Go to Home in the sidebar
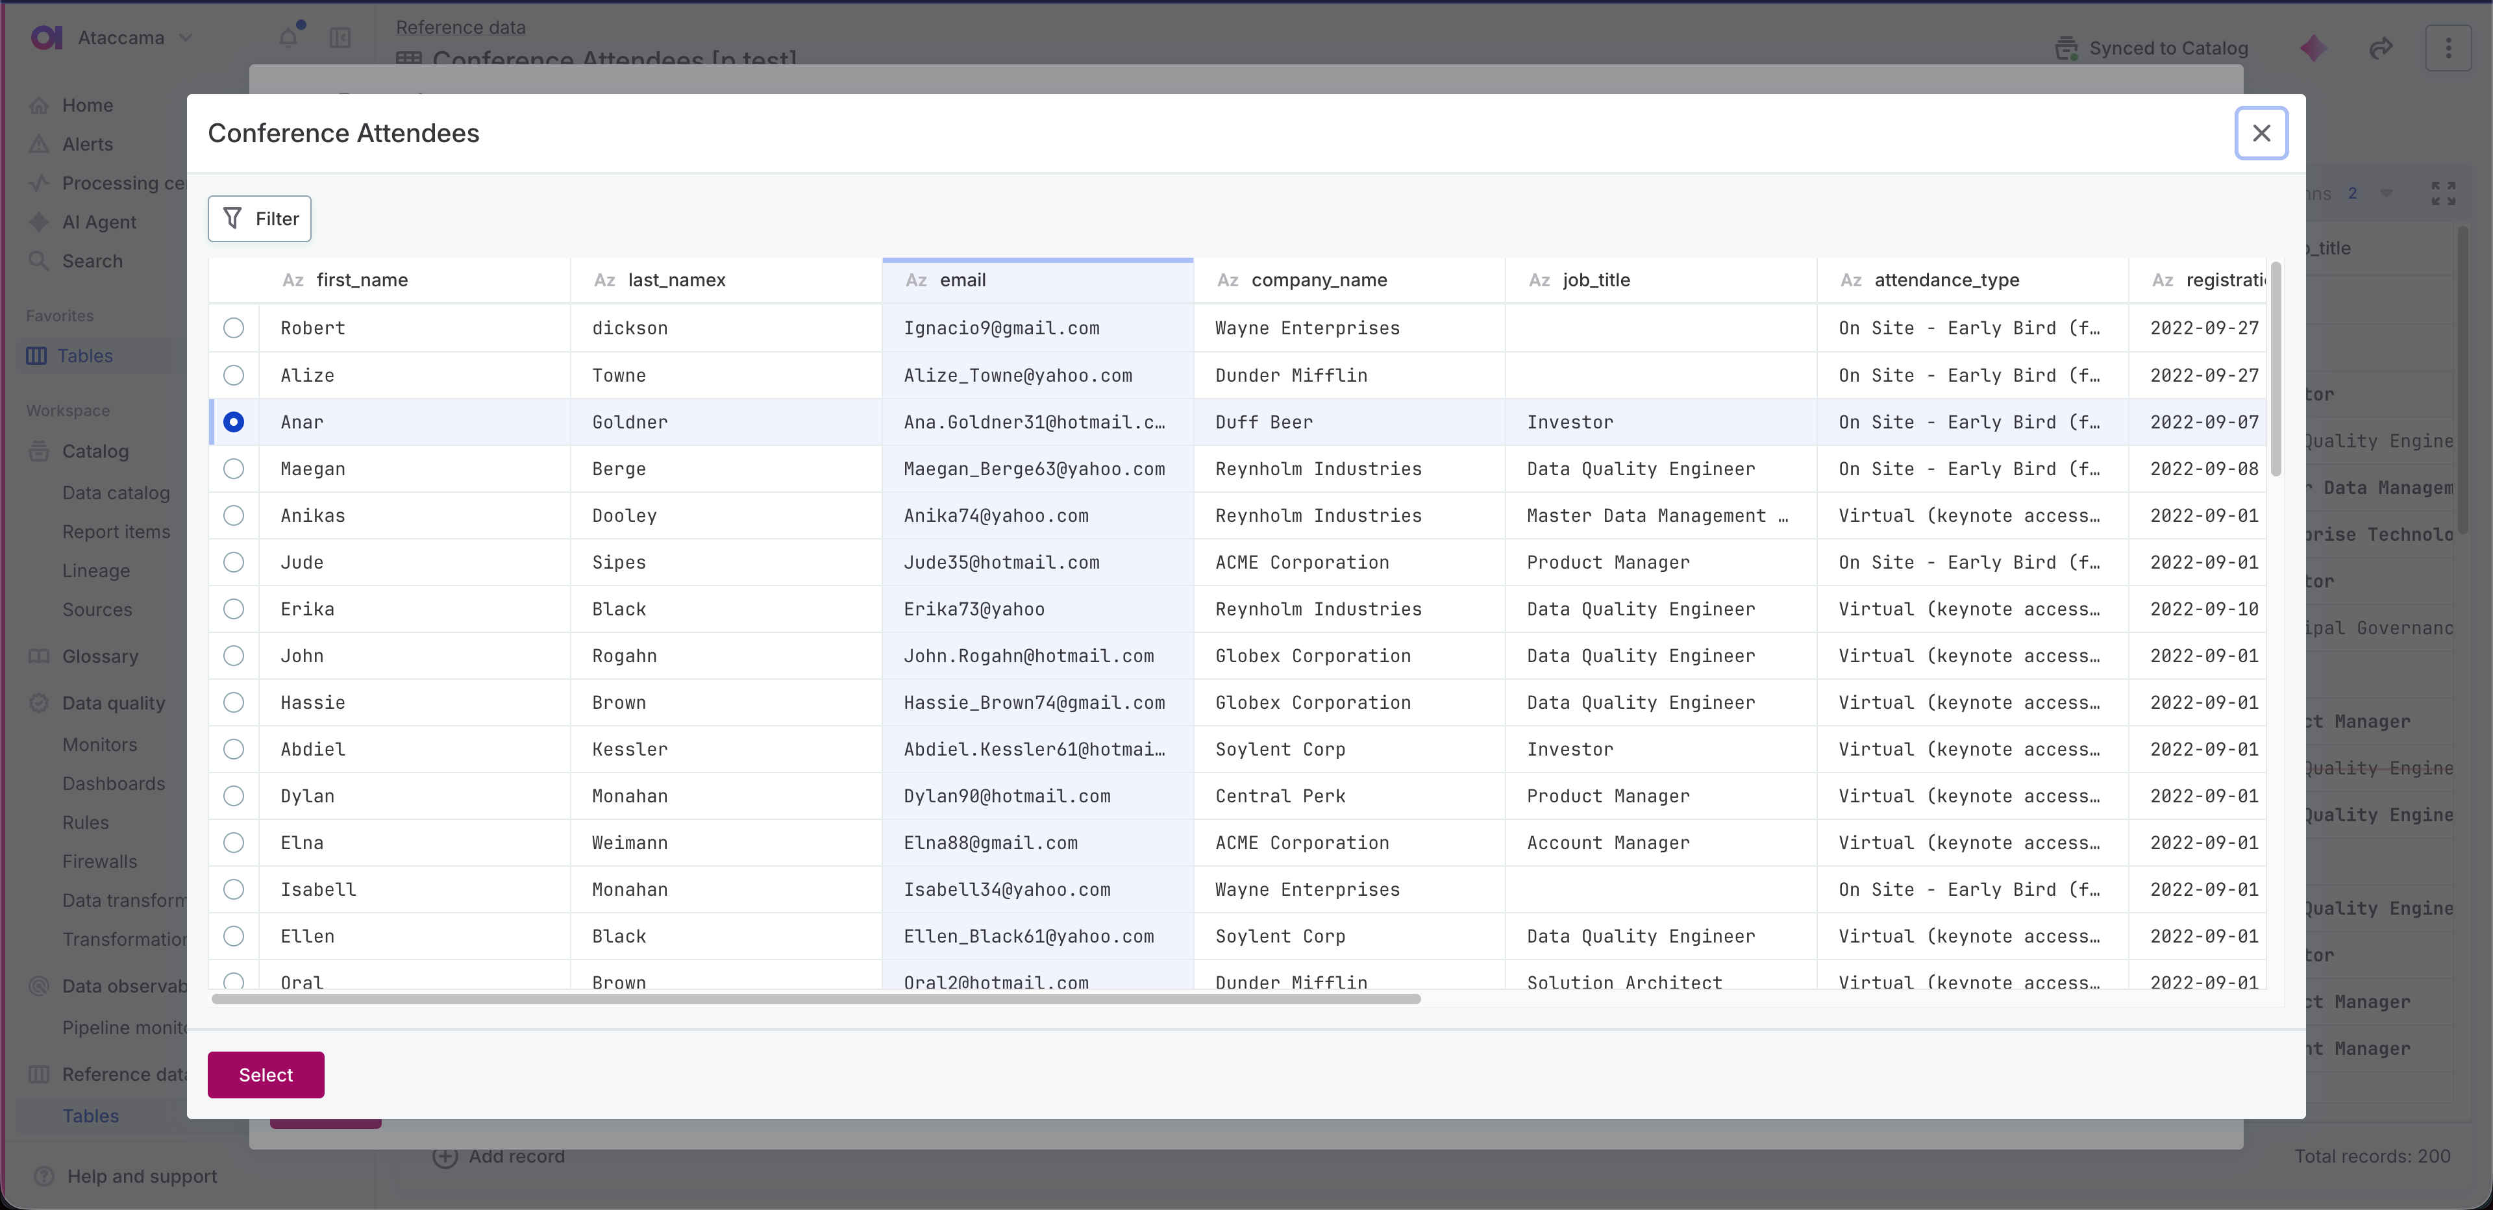The width and height of the screenshot is (2493, 1210). click(87, 106)
